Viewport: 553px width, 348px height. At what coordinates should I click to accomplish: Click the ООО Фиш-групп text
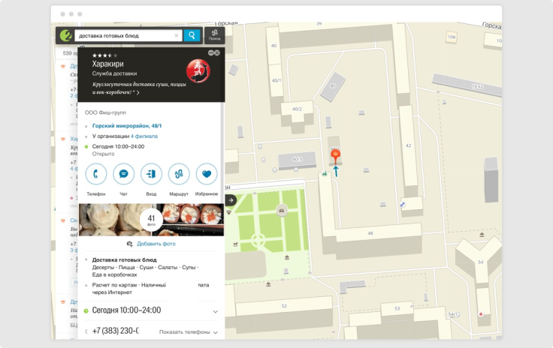(x=105, y=112)
